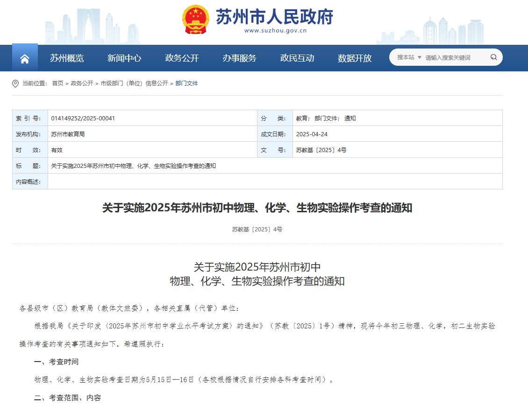This screenshot has height=404, width=528.
Task: Click the 首页 breadcrumb link
Action: (57, 84)
